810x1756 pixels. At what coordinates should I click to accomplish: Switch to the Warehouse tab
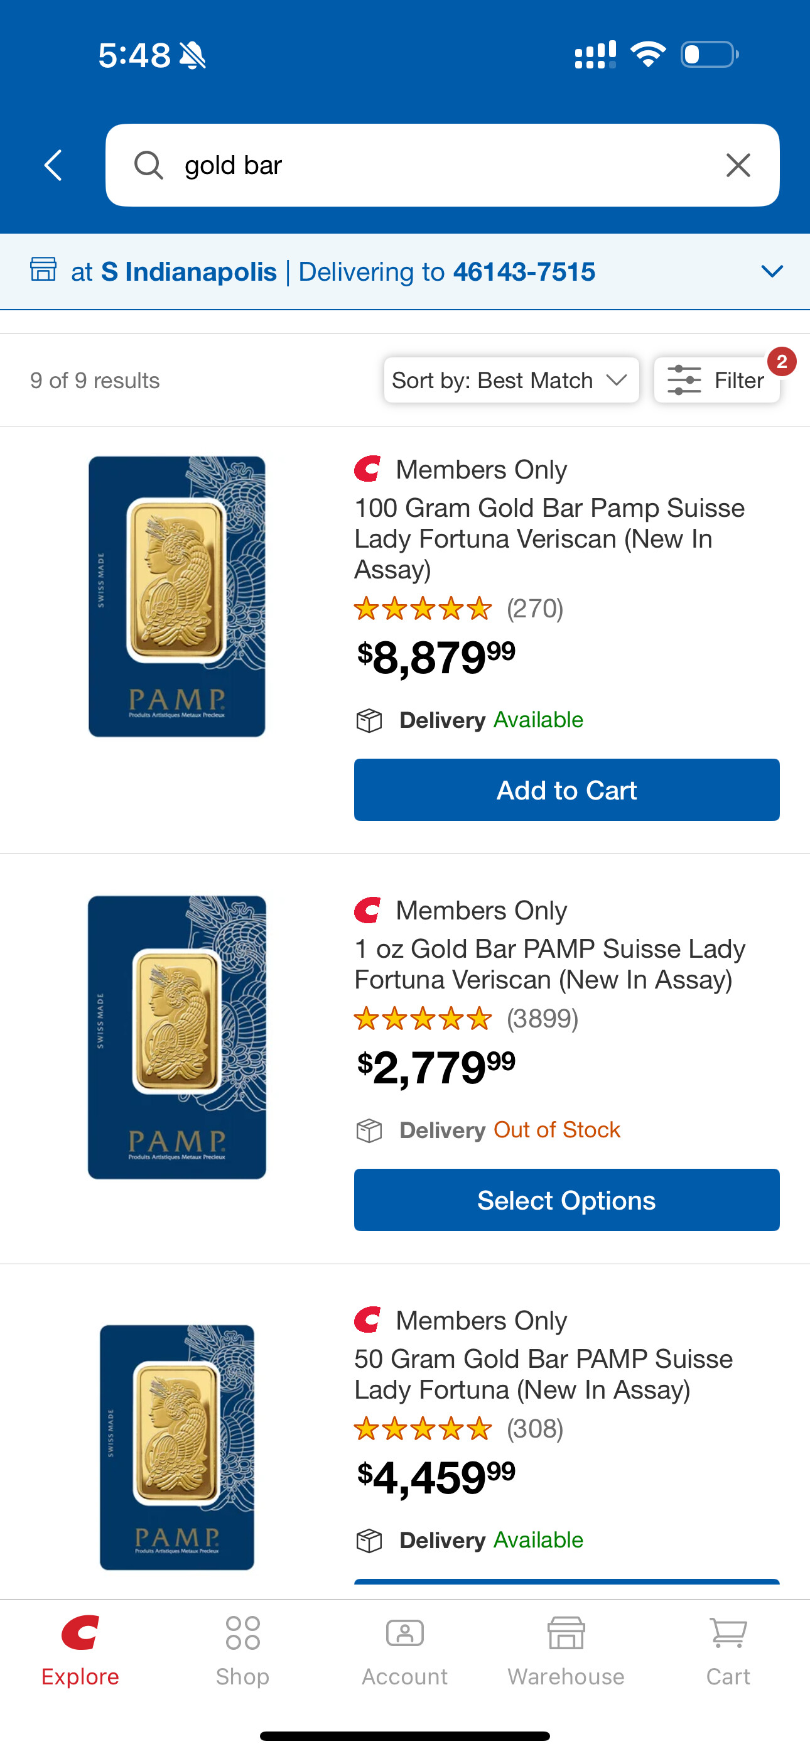(566, 1650)
